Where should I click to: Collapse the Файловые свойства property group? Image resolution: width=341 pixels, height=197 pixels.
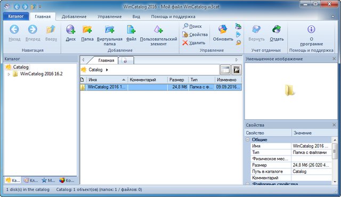[x=247, y=184]
